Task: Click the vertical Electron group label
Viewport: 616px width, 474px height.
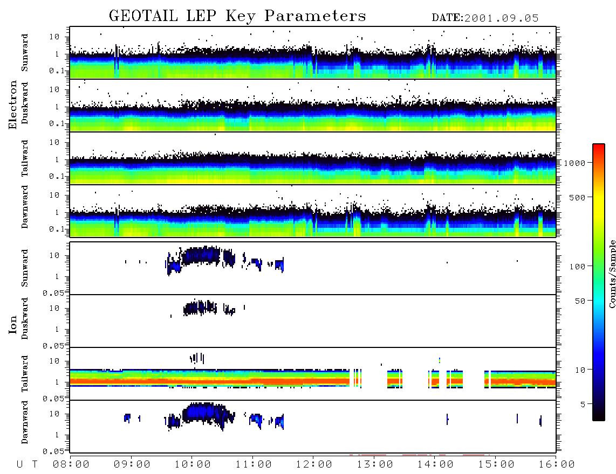Action: [13, 105]
